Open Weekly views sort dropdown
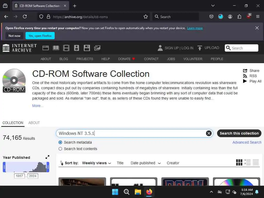This screenshot has width=264, height=198. click(x=96, y=163)
